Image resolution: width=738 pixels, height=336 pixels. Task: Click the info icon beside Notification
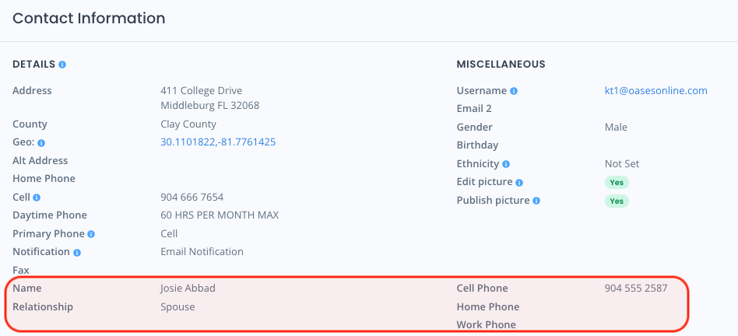[77, 252]
